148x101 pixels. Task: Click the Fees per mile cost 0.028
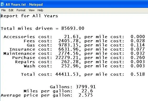coord(138,41)
